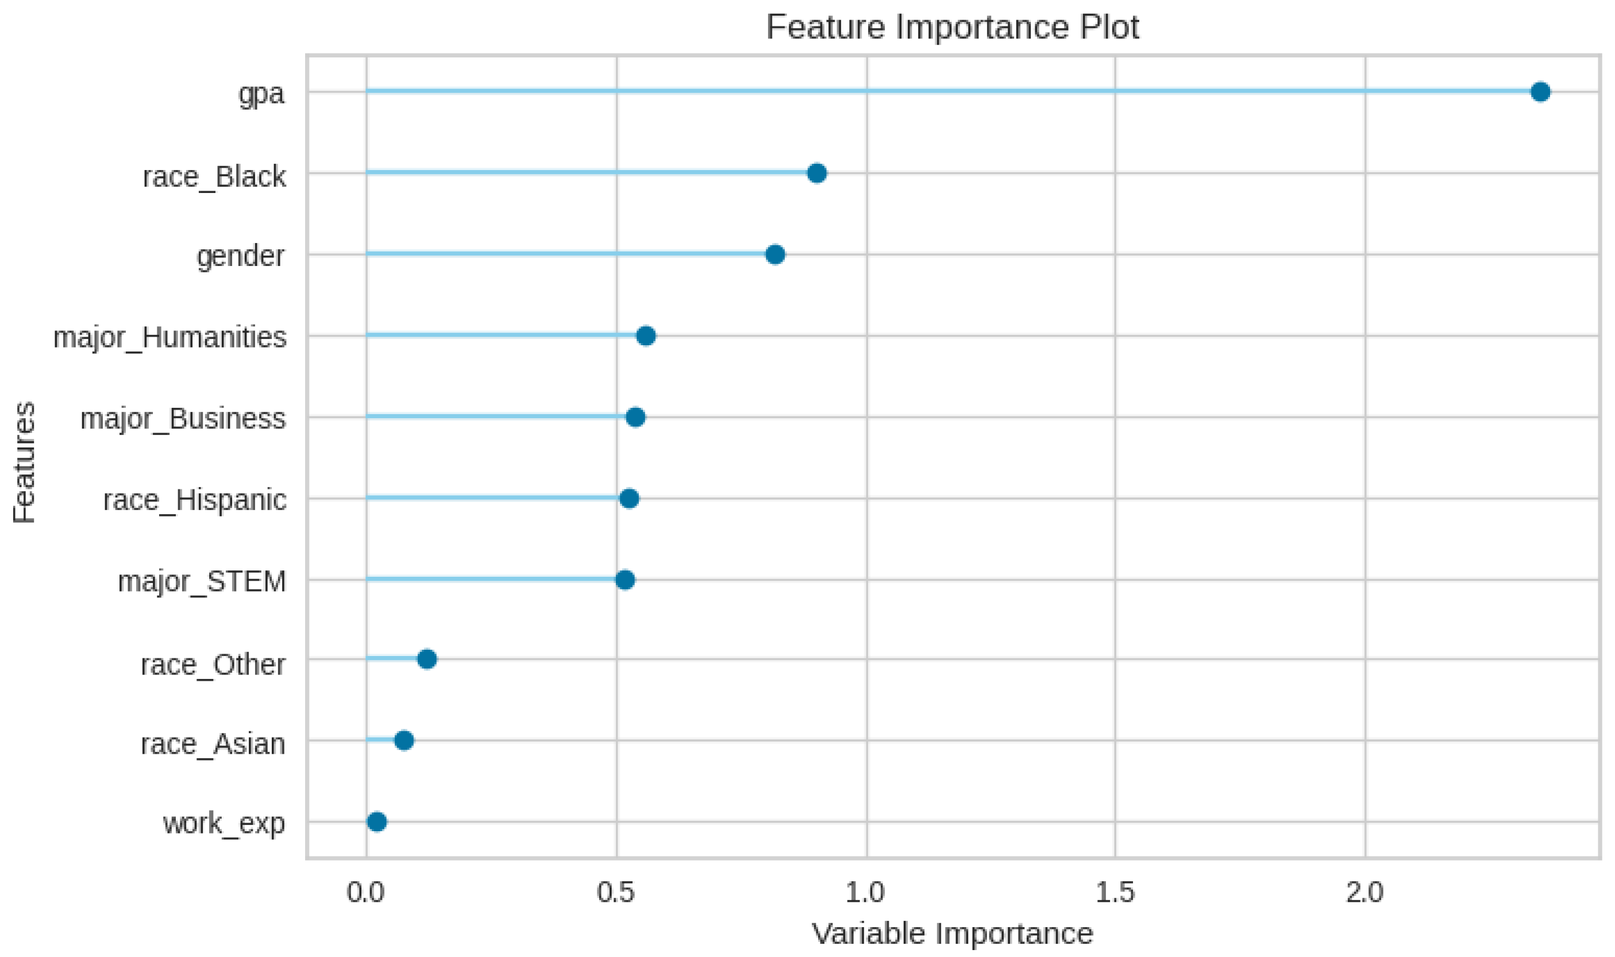Click the major_Humanities feature label
This screenshot has height=957, width=1615.
pyautogui.click(x=169, y=337)
